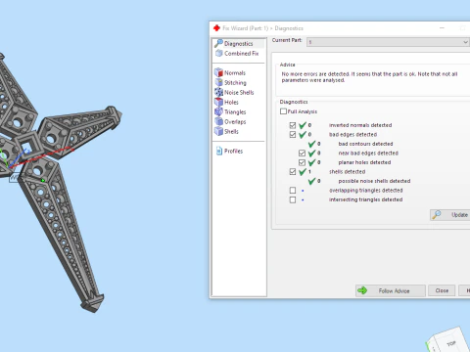
Task: Click green checkmark for possible noise shells
Action: (x=312, y=181)
